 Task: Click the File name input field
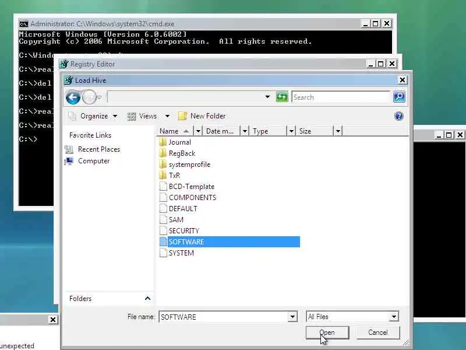(224, 317)
